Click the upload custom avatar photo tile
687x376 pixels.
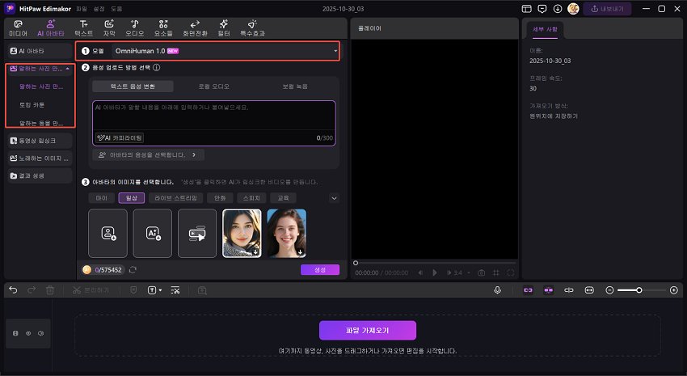[107, 233]
